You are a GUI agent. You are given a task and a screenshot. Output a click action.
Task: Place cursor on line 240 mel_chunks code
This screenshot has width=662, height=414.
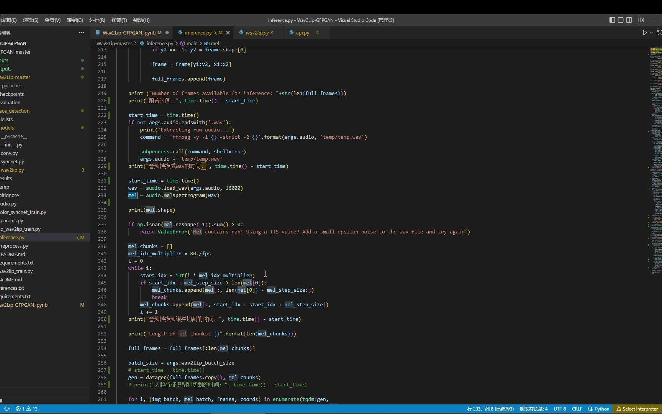tap(150, 246)
